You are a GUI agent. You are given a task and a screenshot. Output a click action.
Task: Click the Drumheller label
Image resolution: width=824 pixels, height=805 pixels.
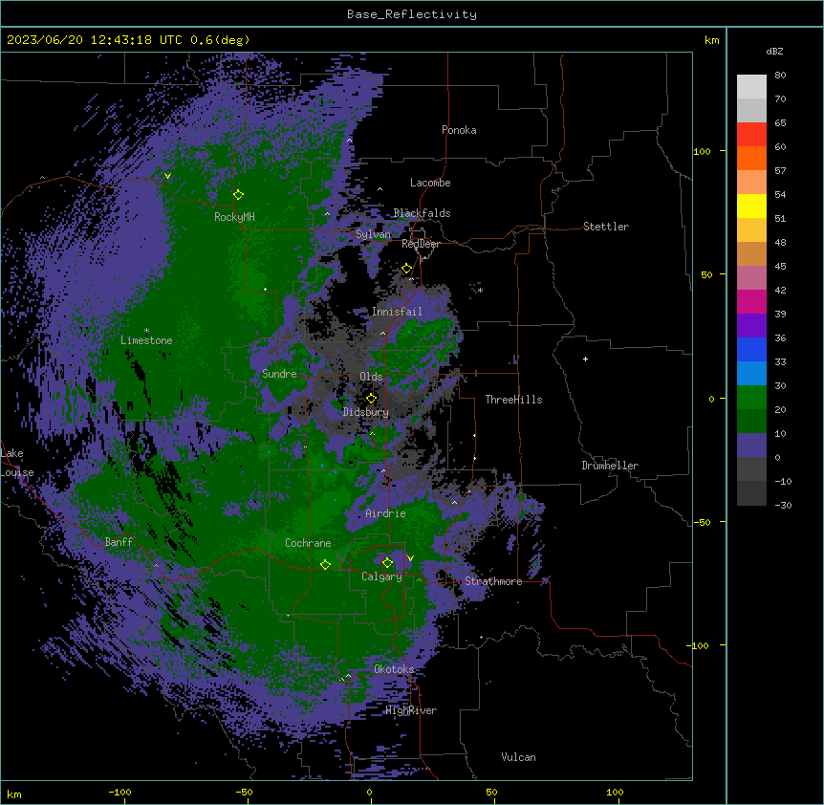click(610, 466)
